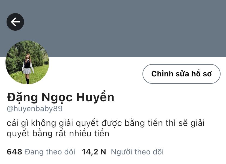Click the word Ngọc in profile name

click(x=57, y=98)
